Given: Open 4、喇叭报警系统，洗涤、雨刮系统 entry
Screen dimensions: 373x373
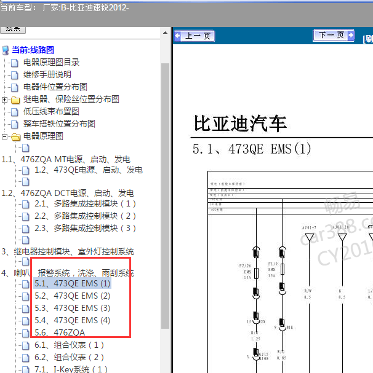Looking at the screenshot, I should pos(68,273).
